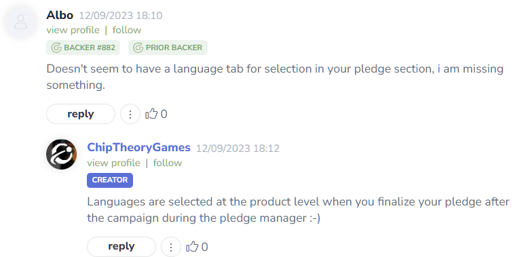Reply to ChipTheoryGames comment
The width and height of the screenshot is (528, 257).
(121, 247)
